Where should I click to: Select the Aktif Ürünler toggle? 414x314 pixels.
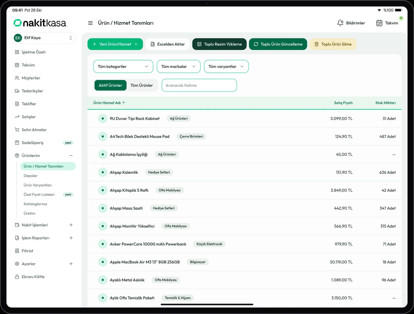pyautogui.click(x=110, y=85)
